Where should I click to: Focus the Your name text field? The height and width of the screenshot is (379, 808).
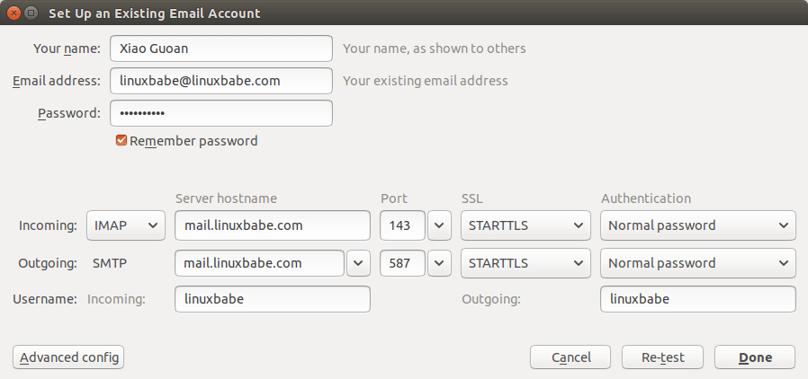point(220,48)
